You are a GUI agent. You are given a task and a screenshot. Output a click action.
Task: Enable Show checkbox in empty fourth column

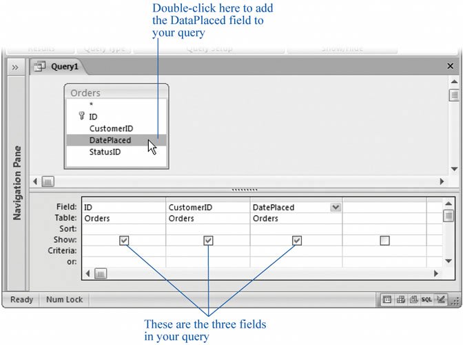tap(384, 241)
